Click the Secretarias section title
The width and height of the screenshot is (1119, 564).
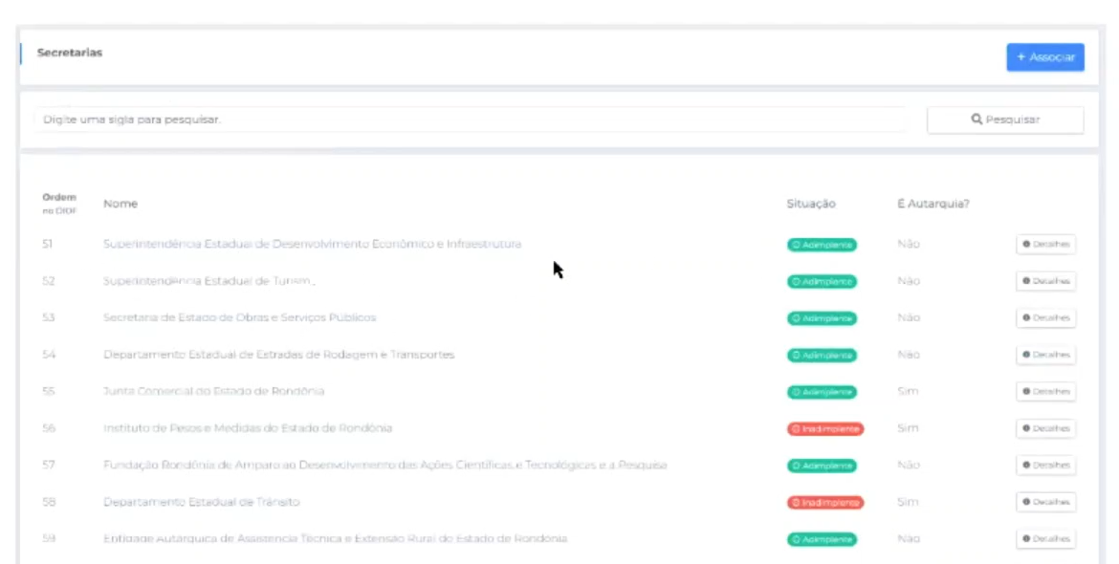(x=70, y=53)
